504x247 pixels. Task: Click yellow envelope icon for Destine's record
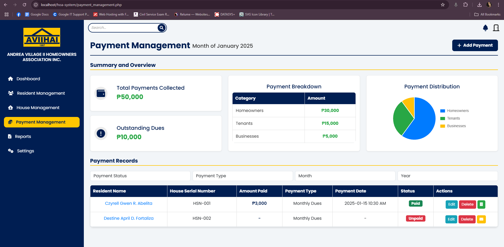click(481, 219)
